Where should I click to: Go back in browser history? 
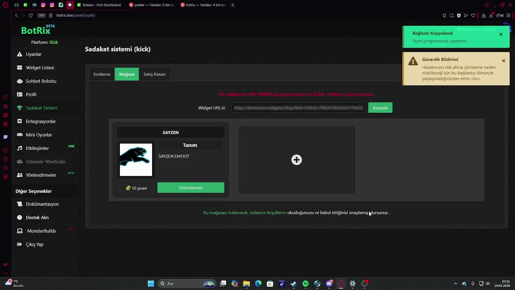point(16,15)
